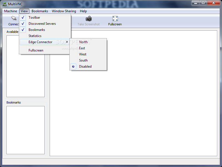Viewport: 222px width, 167px height.
Task: Choose West edge connector position
Action: (88, 54)
